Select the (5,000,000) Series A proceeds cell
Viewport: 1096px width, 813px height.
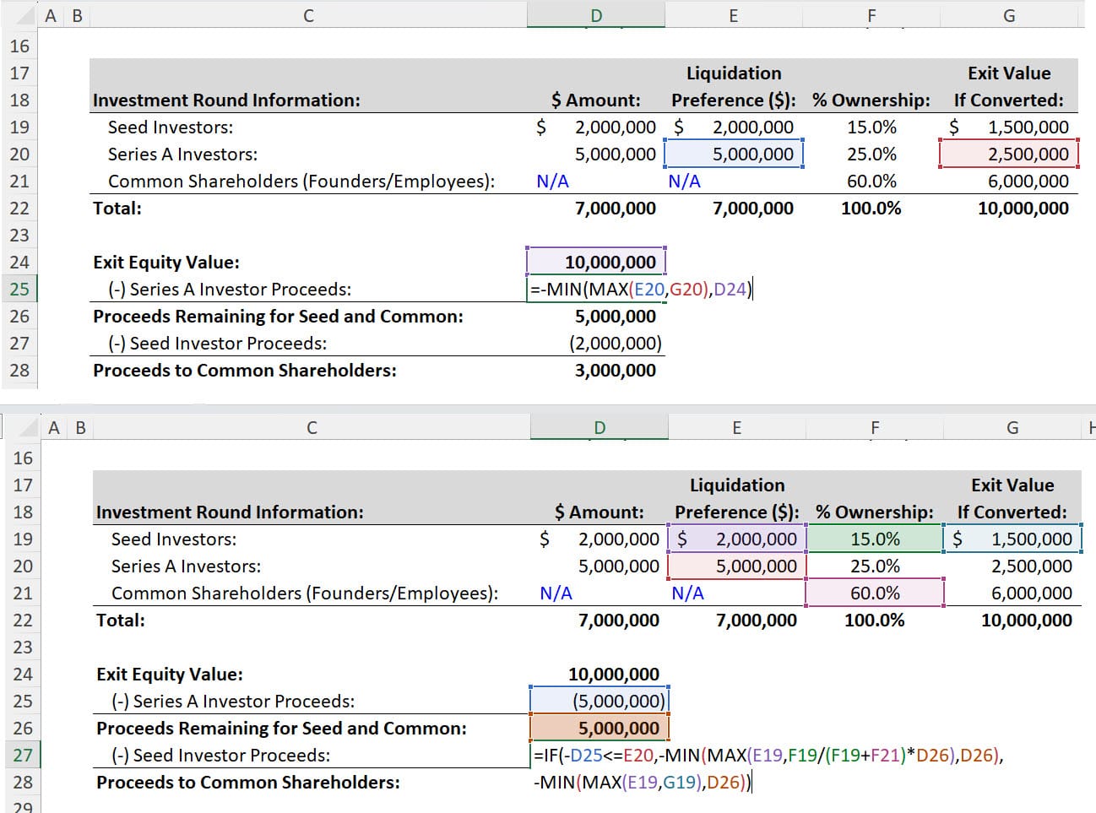[x=600, y=701]
